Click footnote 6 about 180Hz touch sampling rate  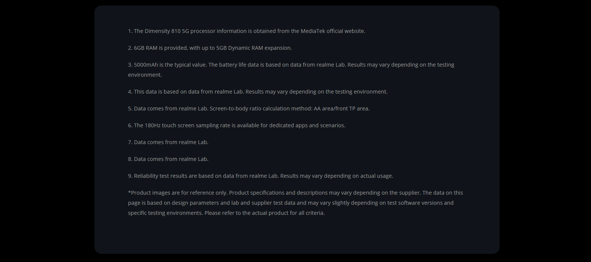click(x=237, y=125)
